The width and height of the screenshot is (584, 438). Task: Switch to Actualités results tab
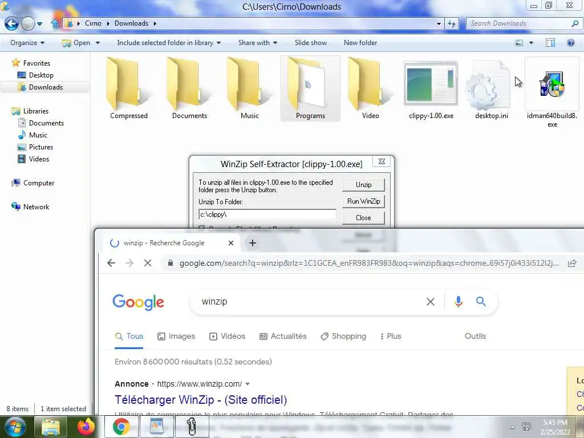[x=283, y=336]
